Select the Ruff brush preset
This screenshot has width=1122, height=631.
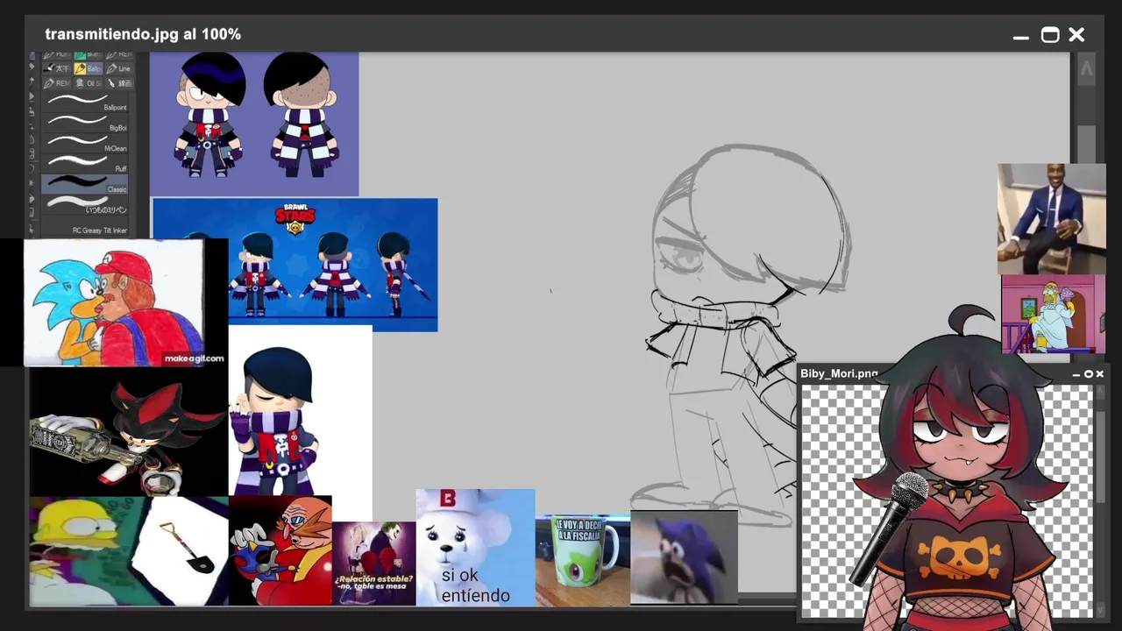click(85, 163)
